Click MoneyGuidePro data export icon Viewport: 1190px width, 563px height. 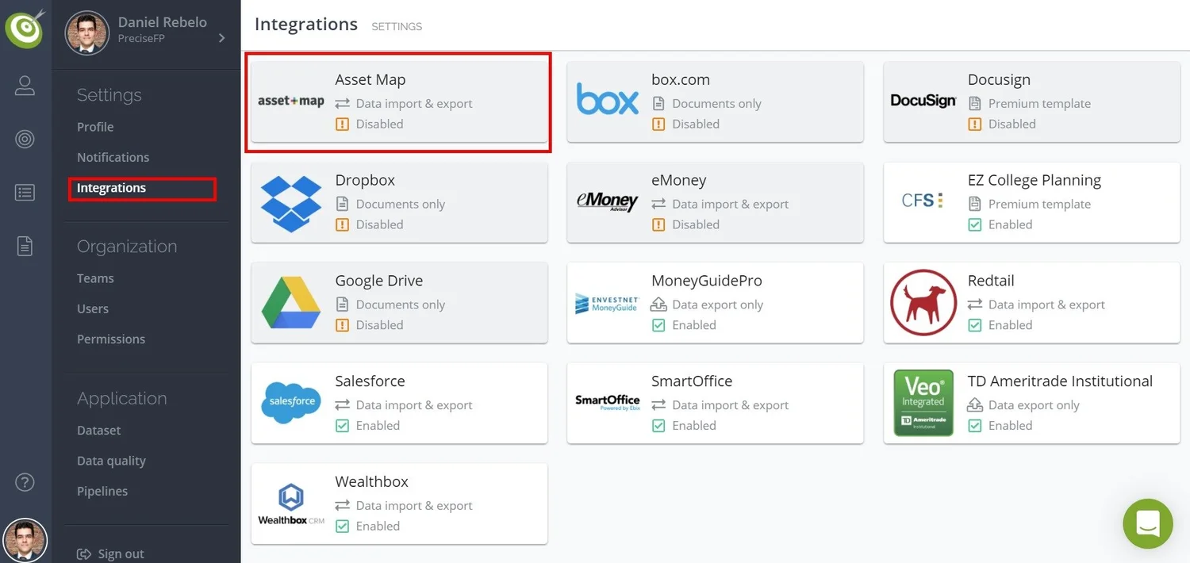click(x=658, y=304)
